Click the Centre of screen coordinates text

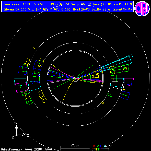coord(27,149)
